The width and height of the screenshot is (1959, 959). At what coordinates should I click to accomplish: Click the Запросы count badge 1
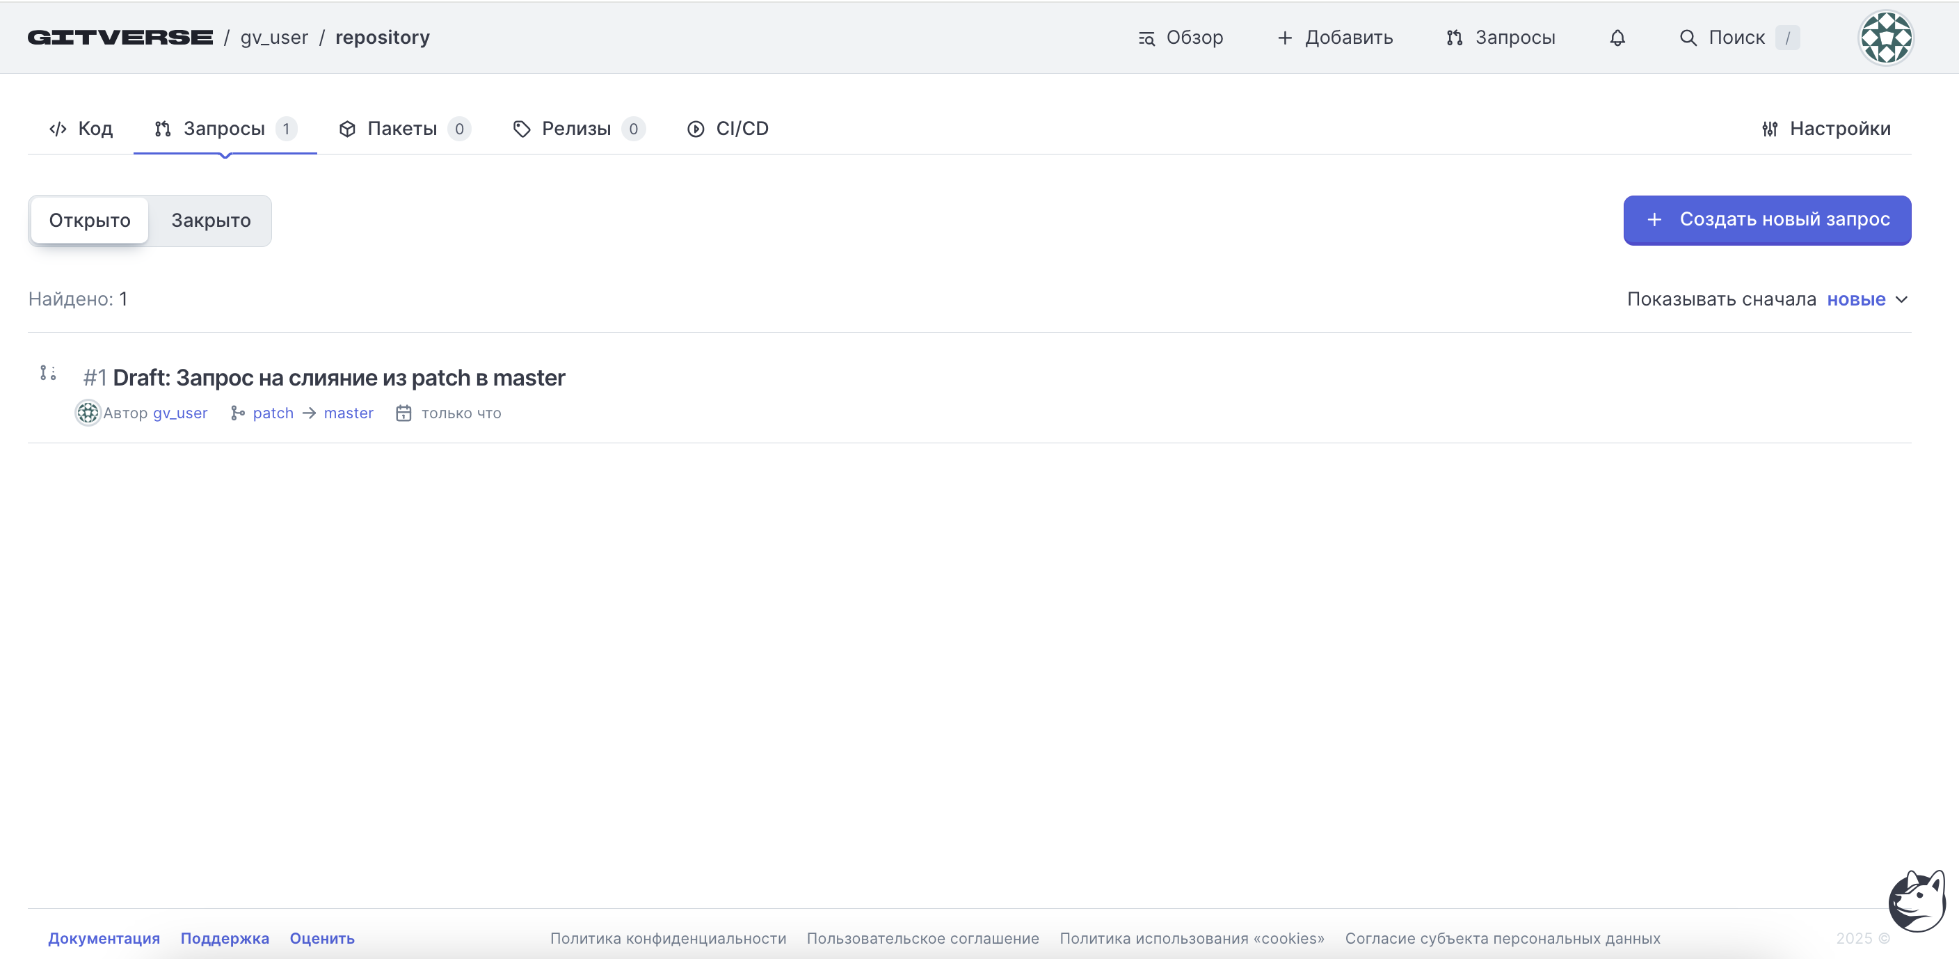point(286,129)
